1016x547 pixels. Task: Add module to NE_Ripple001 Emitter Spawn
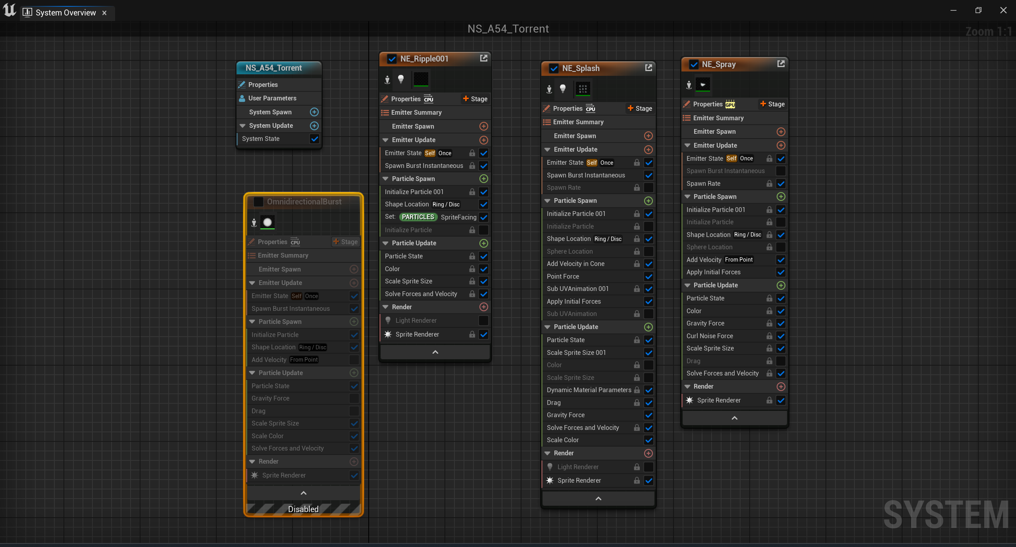tap(483, 126)
